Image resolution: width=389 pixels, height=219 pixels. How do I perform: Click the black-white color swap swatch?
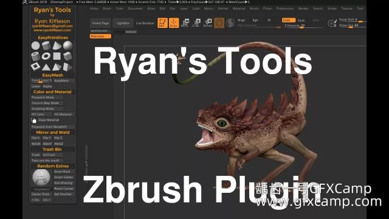point(33,120)
